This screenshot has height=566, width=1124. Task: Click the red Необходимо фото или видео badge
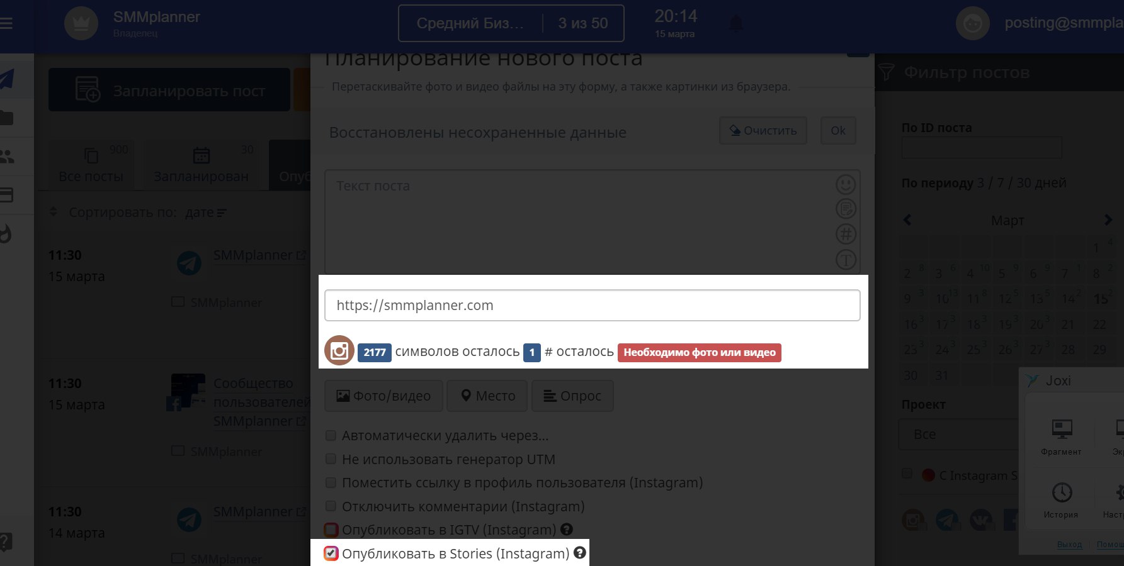pyautogui.click(x=700, y=352)
